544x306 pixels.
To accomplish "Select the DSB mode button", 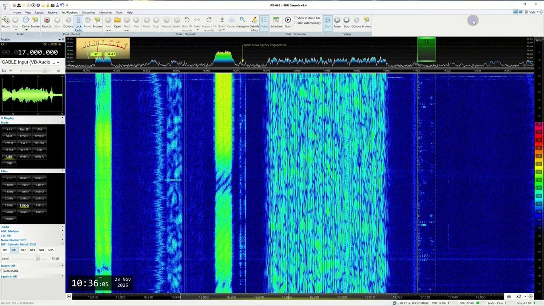I will click(x=9, y=163).
